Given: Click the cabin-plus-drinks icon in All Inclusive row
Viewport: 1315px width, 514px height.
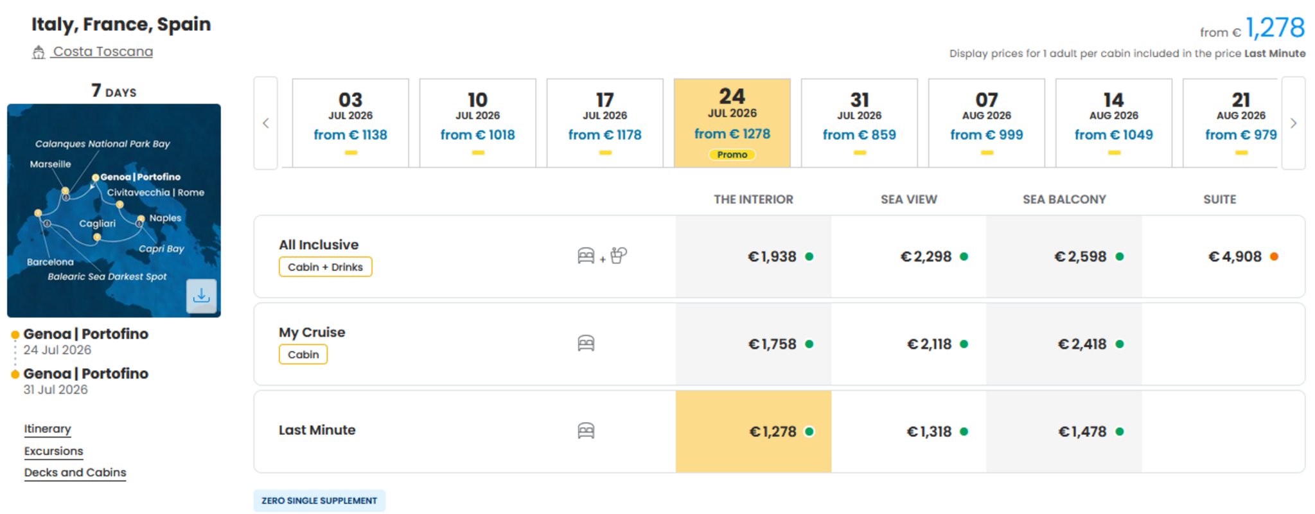Looking at the screenshot, I should (602, 256).
